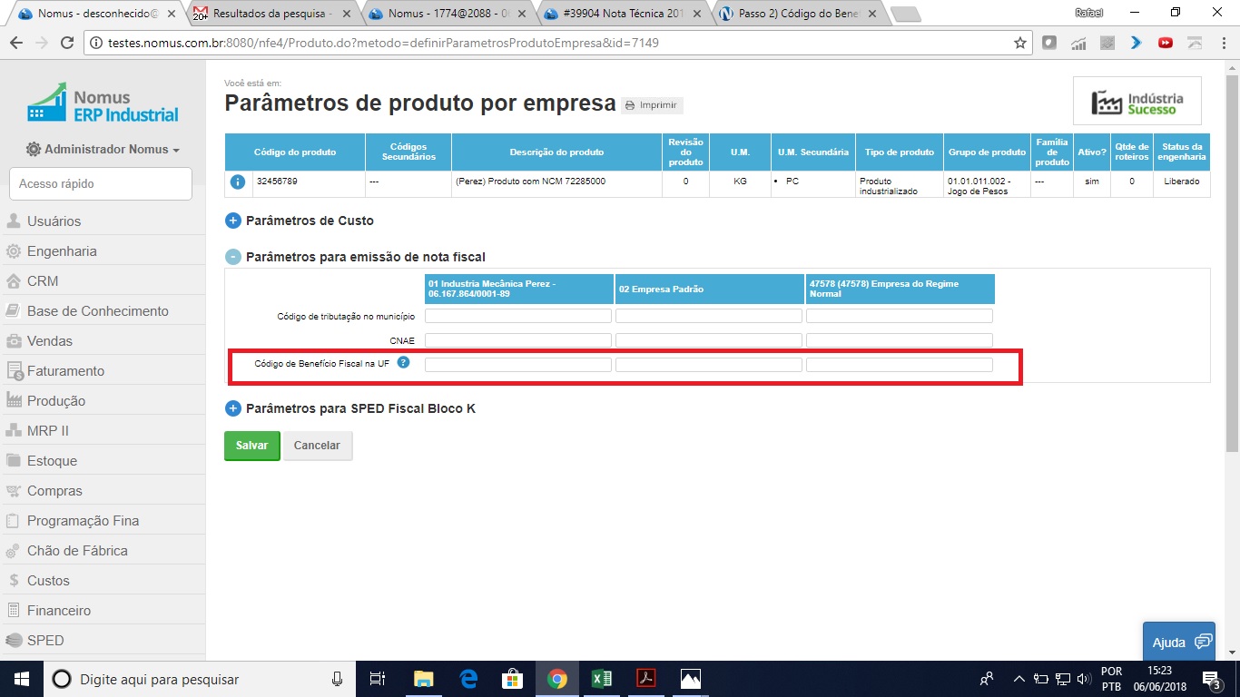The width and height of the screenshot is (1240, 697).
Task: Collapse Parâmetros para emissão de nota fiscal
Action: point(232,258)
